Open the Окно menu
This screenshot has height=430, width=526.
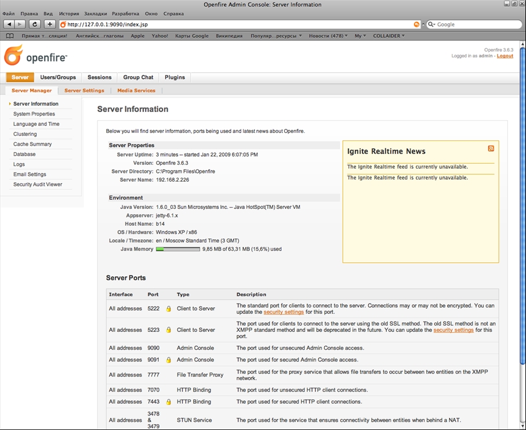(151, 14)
